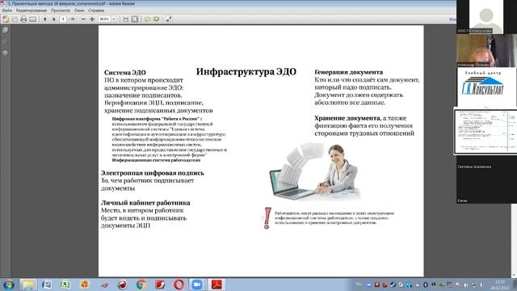Screen dimensions: 517x291
Task: Open Google Chrome from taskbar
Action: point(141,285)
